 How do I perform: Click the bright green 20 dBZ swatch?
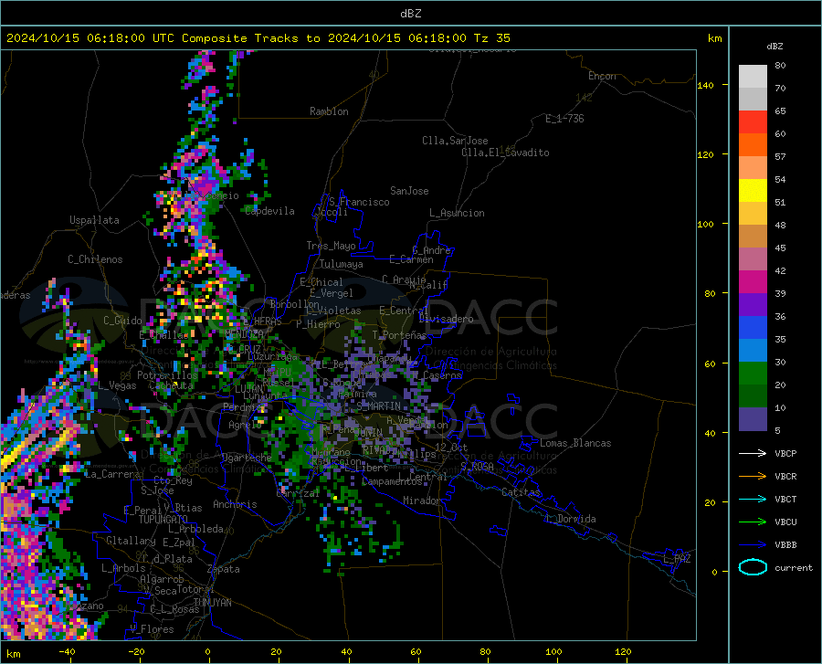[x=753, y=374]
